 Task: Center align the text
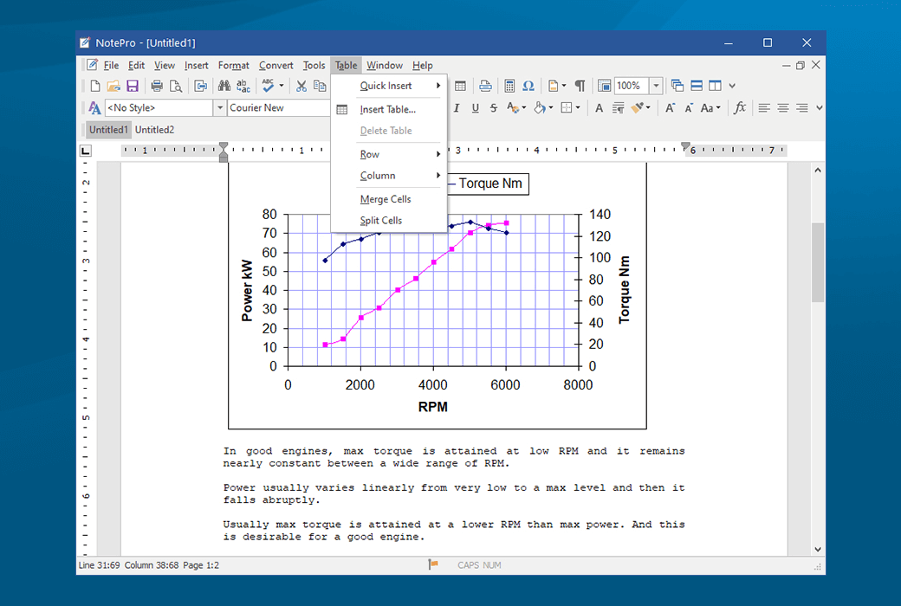[782, 108]
